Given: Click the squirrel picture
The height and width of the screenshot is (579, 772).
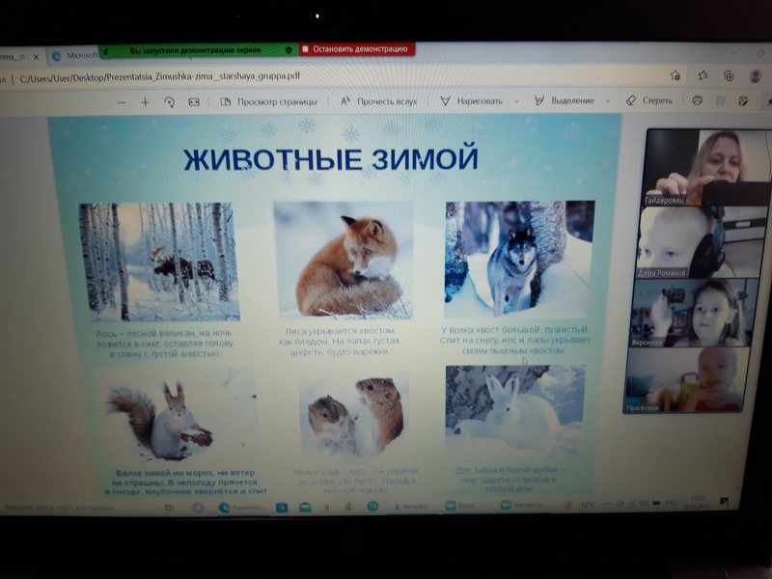Looking at the screenshot, I should tap(178, 417).
